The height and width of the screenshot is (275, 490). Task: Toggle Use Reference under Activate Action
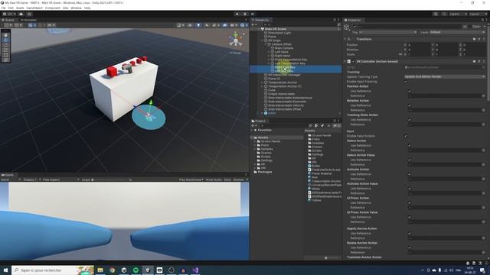pyautogui.click(x=409, y=174)
